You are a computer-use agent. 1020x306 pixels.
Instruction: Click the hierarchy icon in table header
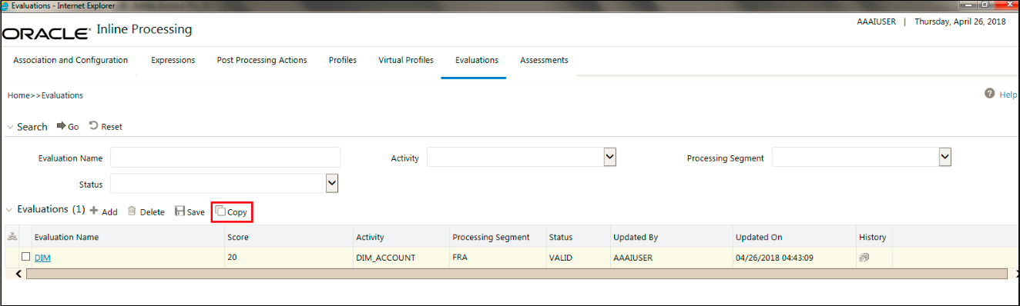pyautogui.click(x=12, y=237)
